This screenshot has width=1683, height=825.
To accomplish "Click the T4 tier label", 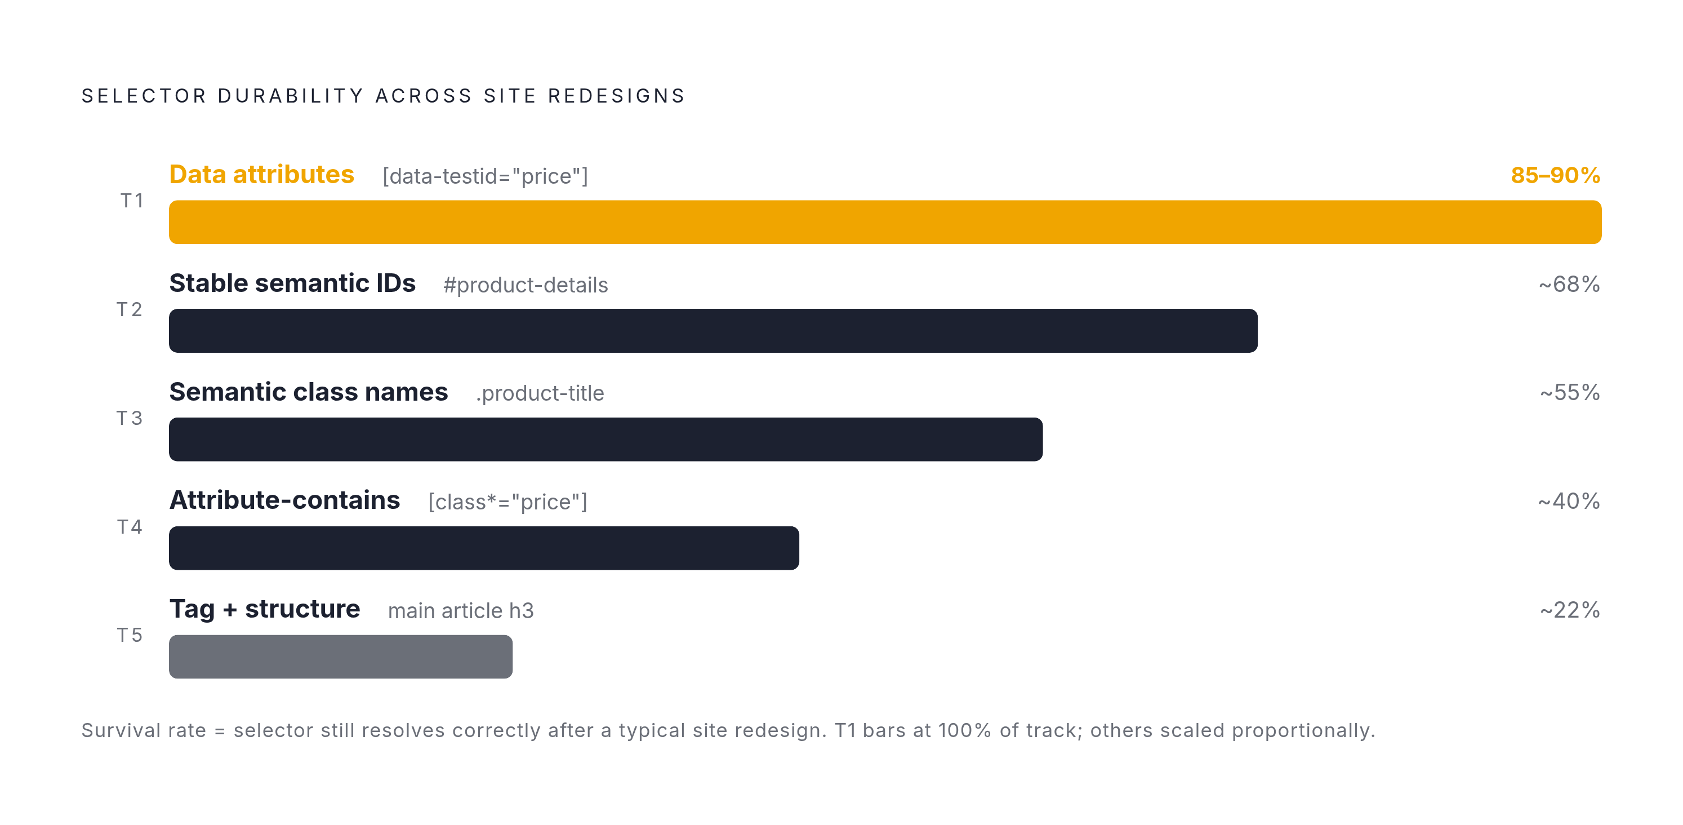I will click(130, 526).
